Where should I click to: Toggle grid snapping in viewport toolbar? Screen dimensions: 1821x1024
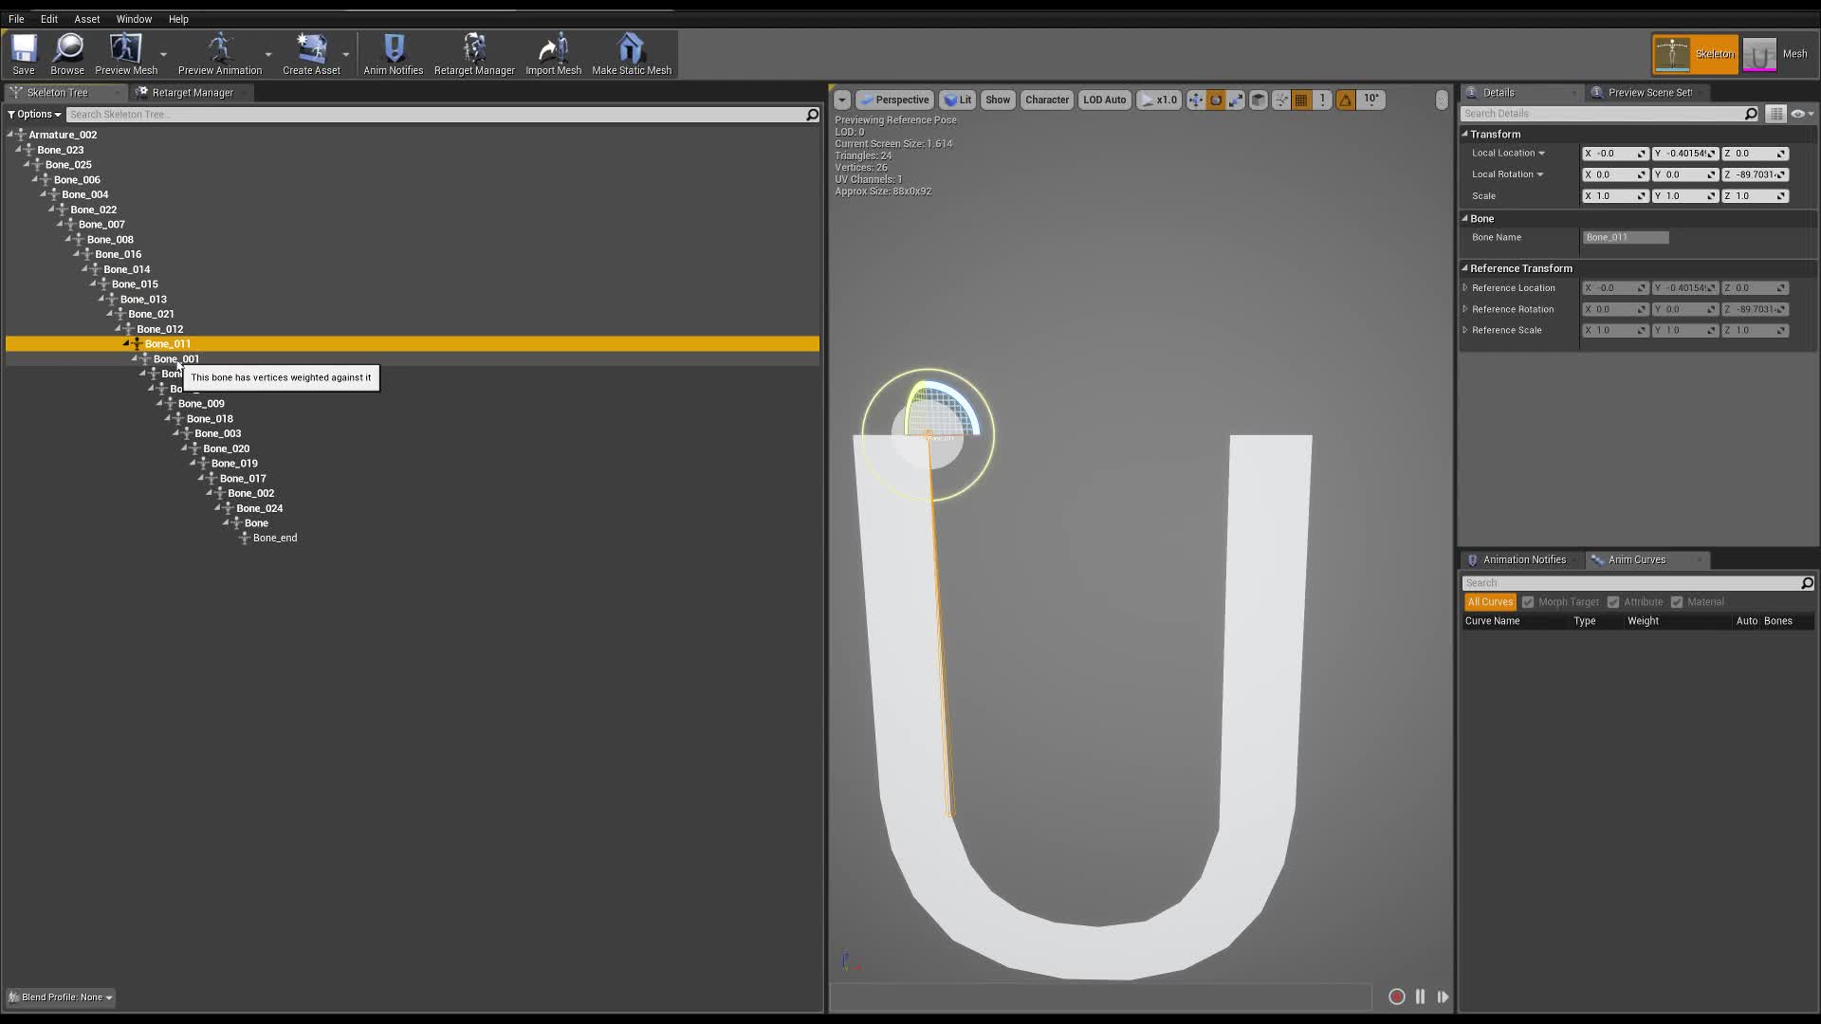point(1301,100)
